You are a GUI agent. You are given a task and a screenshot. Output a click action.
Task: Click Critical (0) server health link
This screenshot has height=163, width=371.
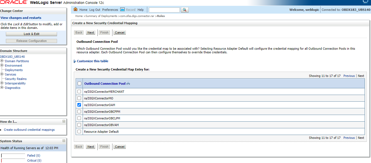(x=34, y=161)
